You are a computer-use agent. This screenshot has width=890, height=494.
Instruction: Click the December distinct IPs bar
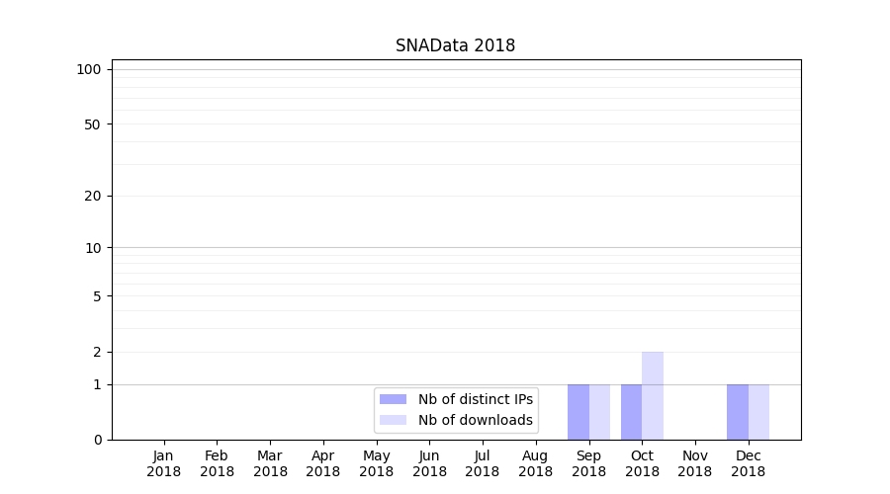(738, 412)
